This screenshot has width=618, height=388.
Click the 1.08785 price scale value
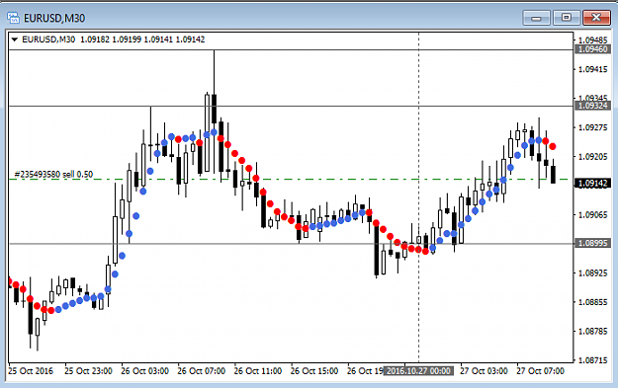[592, 331]
